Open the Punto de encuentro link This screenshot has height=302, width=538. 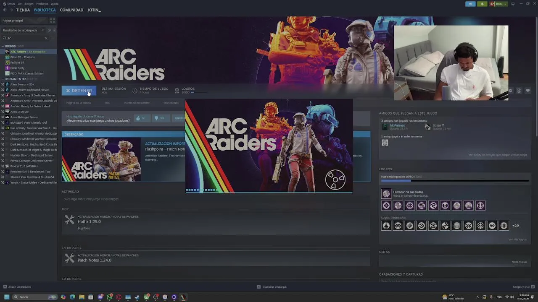pyautogui.click(x=137, y=103)
